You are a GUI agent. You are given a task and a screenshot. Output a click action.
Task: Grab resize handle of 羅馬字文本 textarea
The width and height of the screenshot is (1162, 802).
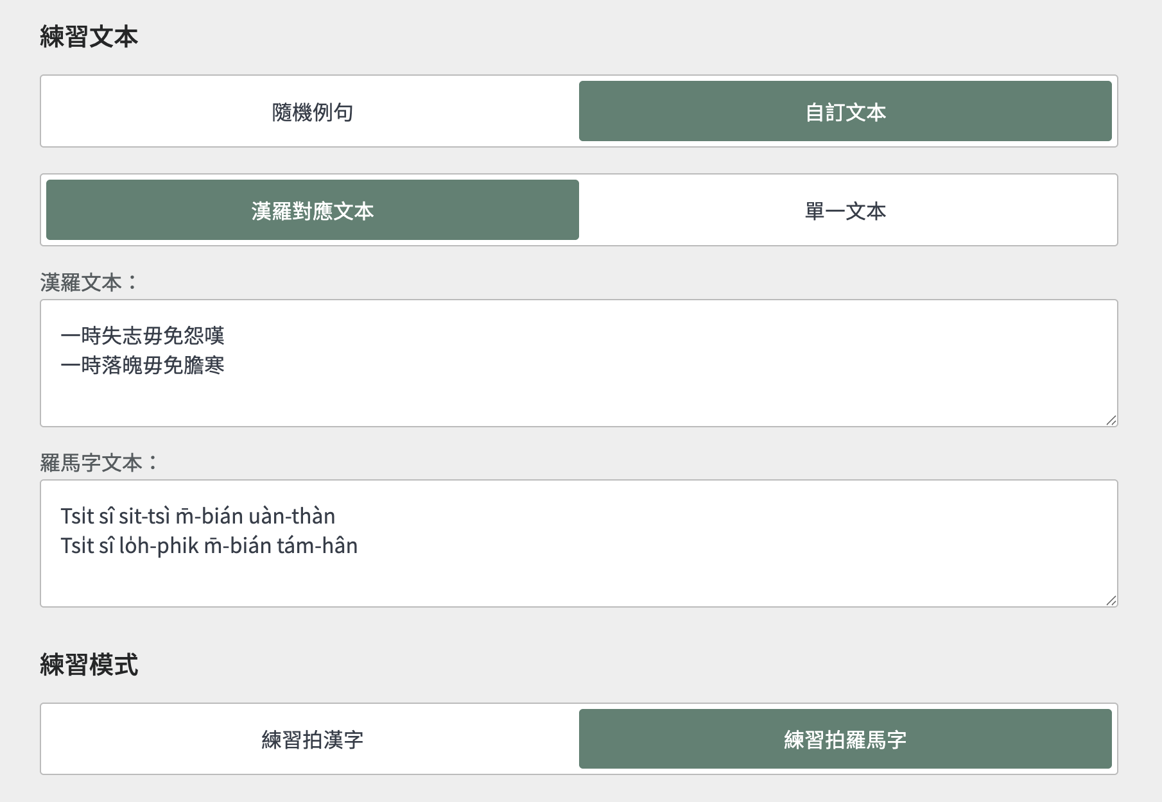click(1111, 601)
